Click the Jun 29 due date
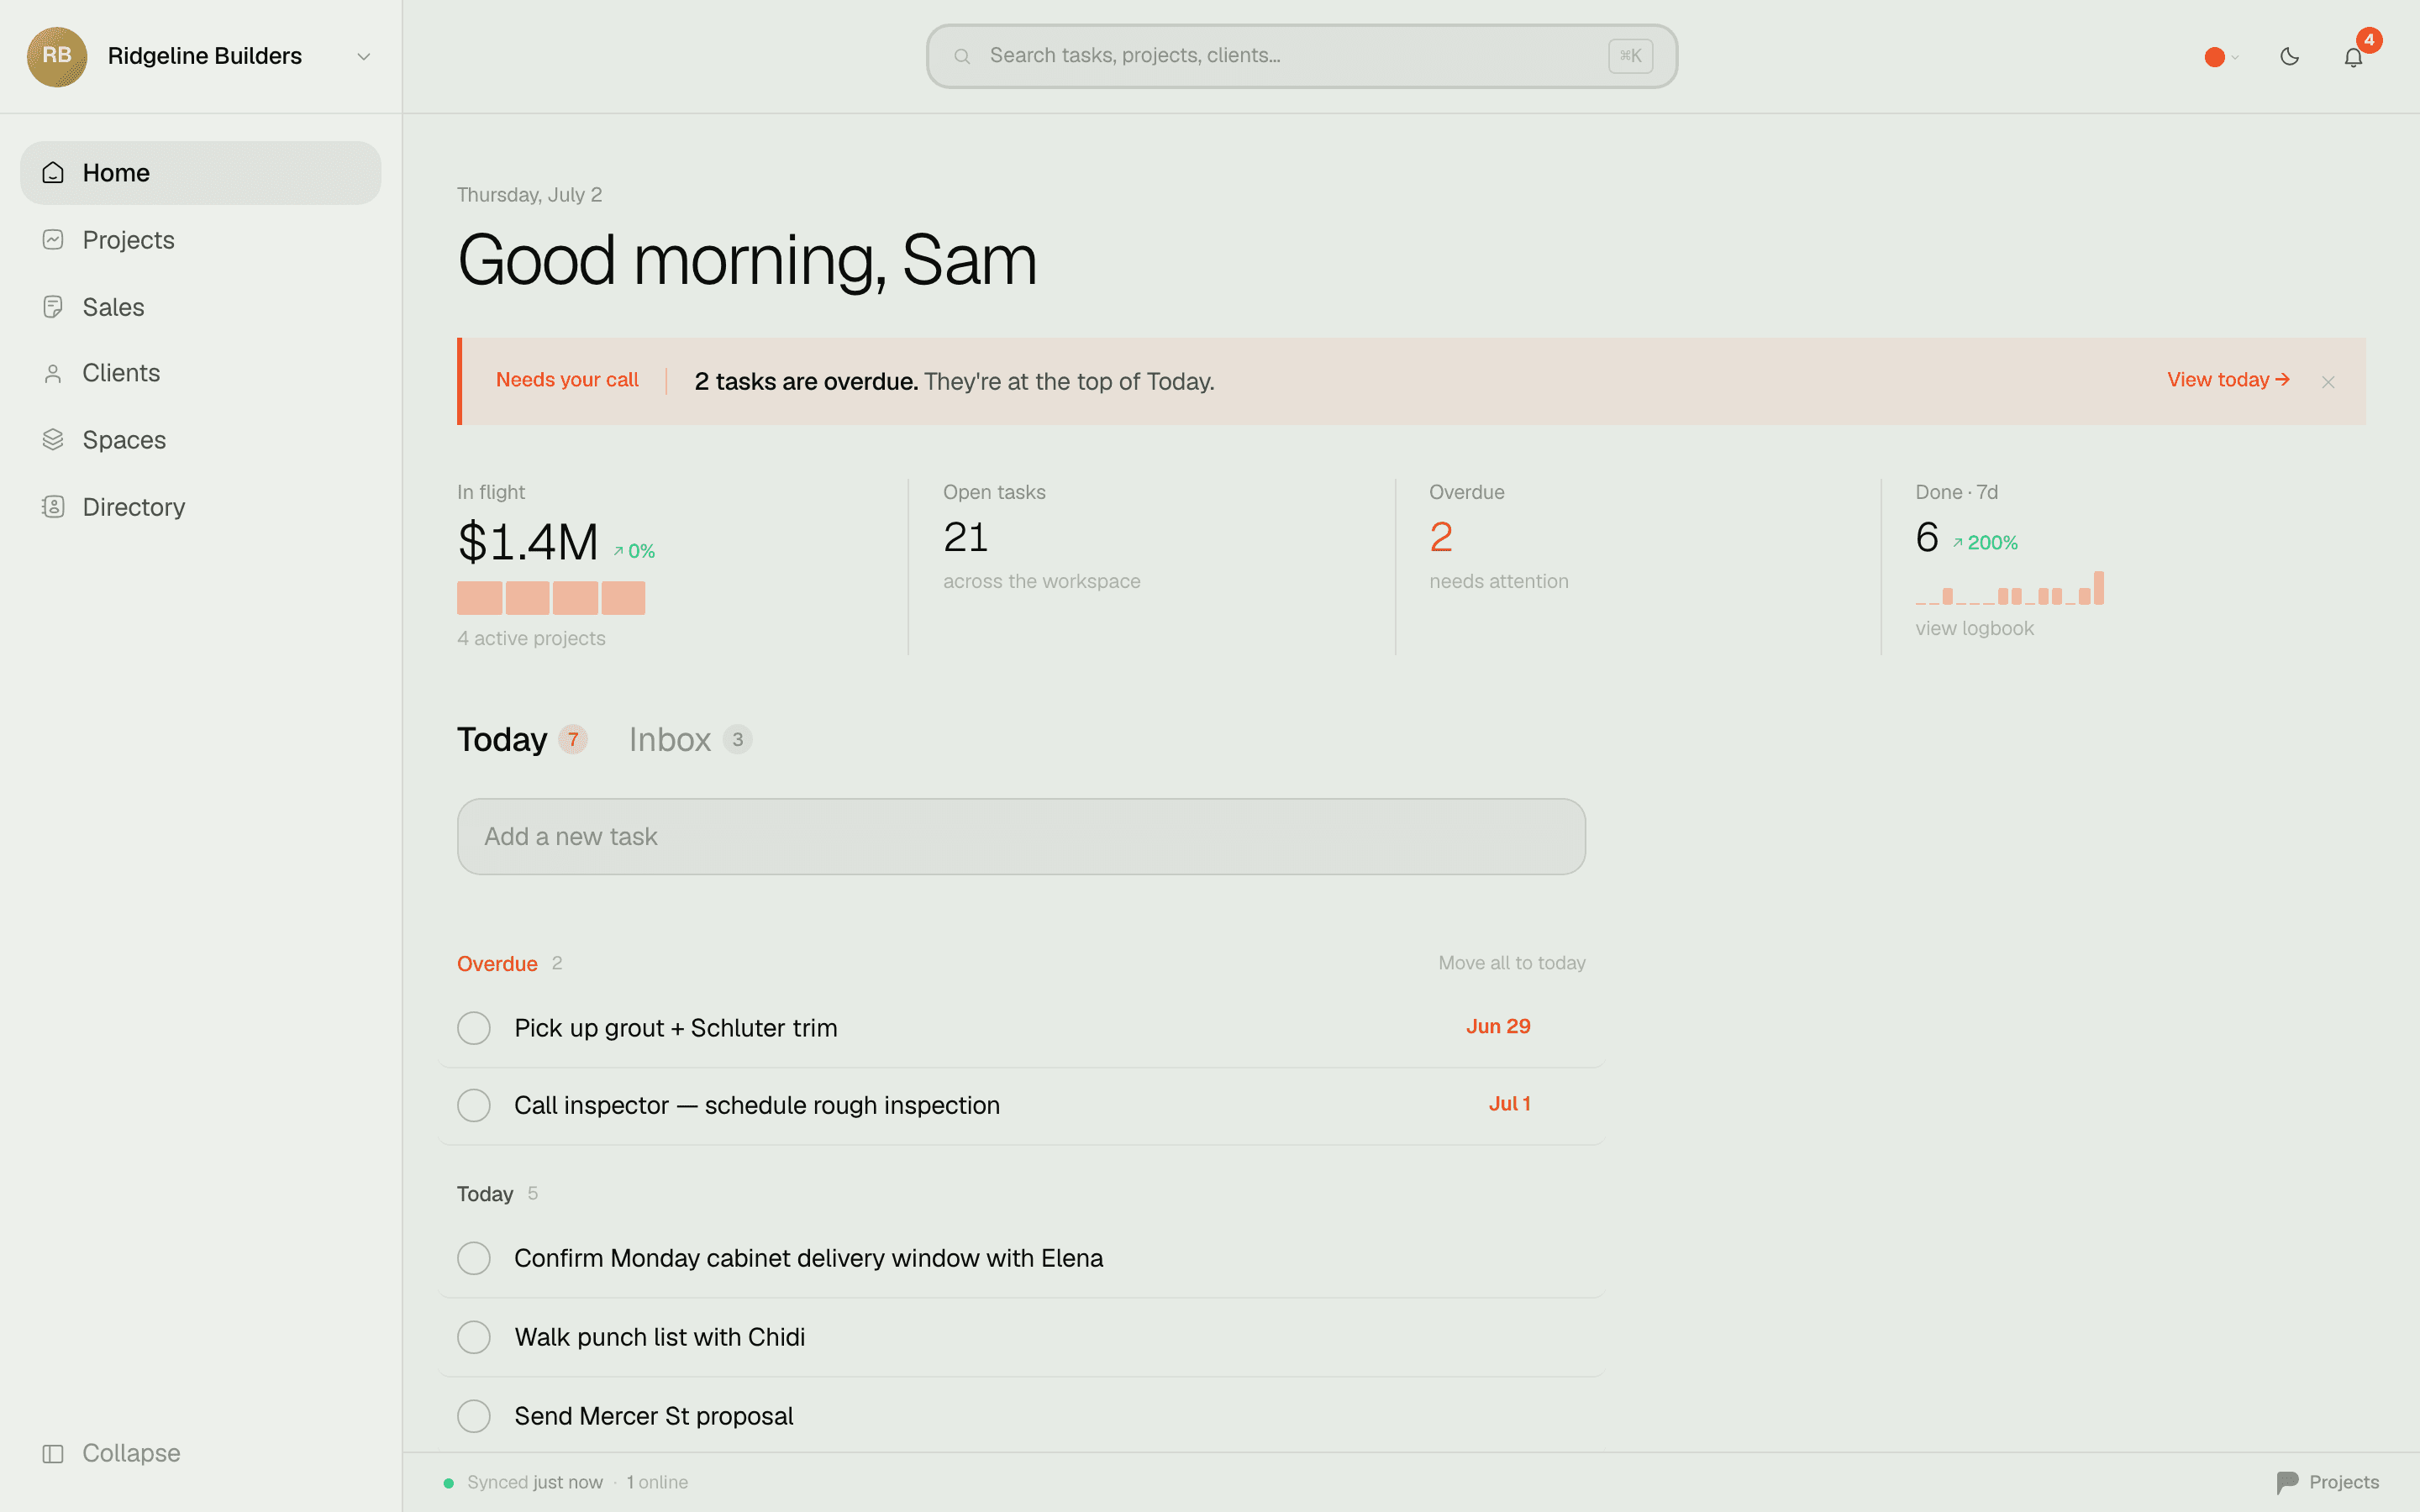 [x=1498, y=1027]
